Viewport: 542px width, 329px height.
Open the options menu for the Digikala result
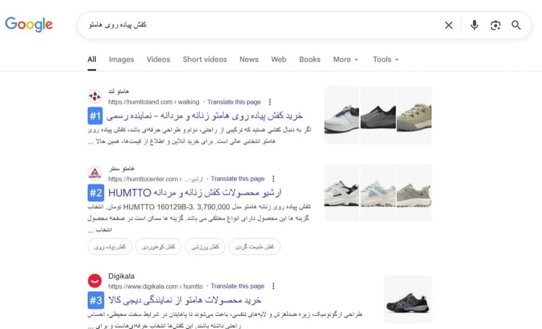273,286
